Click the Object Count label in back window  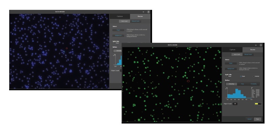[115, 71]
